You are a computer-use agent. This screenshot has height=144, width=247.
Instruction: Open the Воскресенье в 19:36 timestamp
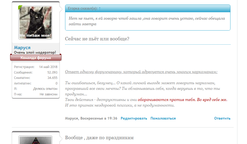coord(99,118)
